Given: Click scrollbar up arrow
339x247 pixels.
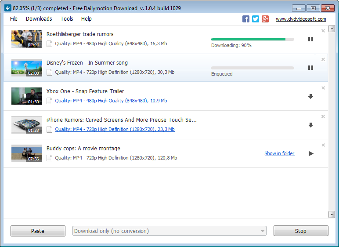Looking at the screenshot, I should (332, 29).
